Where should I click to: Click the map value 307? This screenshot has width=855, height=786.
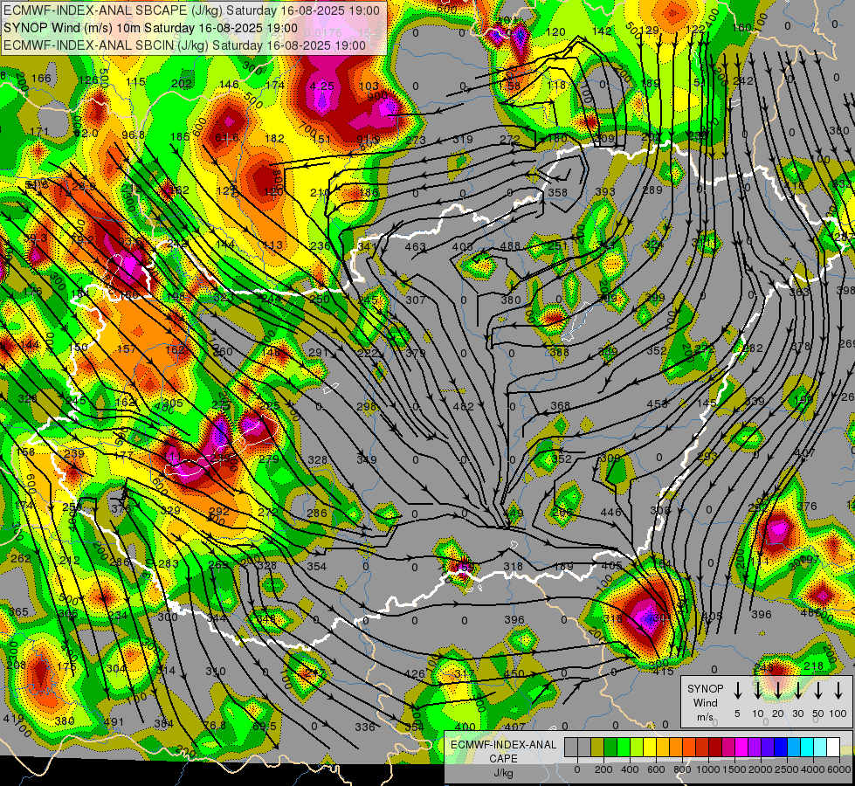click(x=416, y=300)
